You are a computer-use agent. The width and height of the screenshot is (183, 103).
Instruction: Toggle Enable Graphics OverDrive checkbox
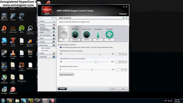point(59,45)
